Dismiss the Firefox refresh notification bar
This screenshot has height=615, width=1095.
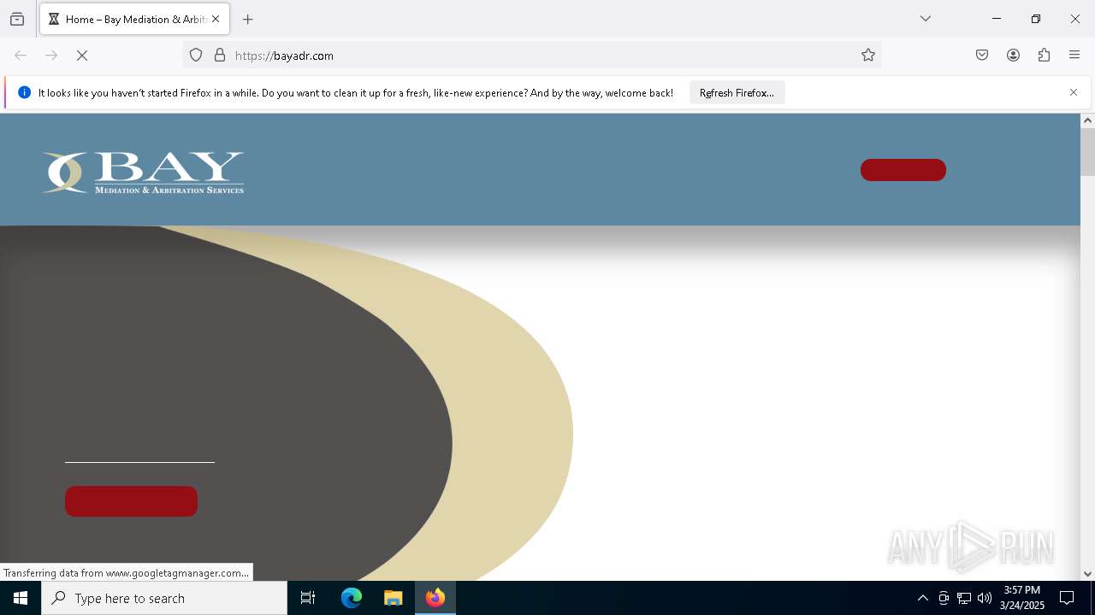1074,92
